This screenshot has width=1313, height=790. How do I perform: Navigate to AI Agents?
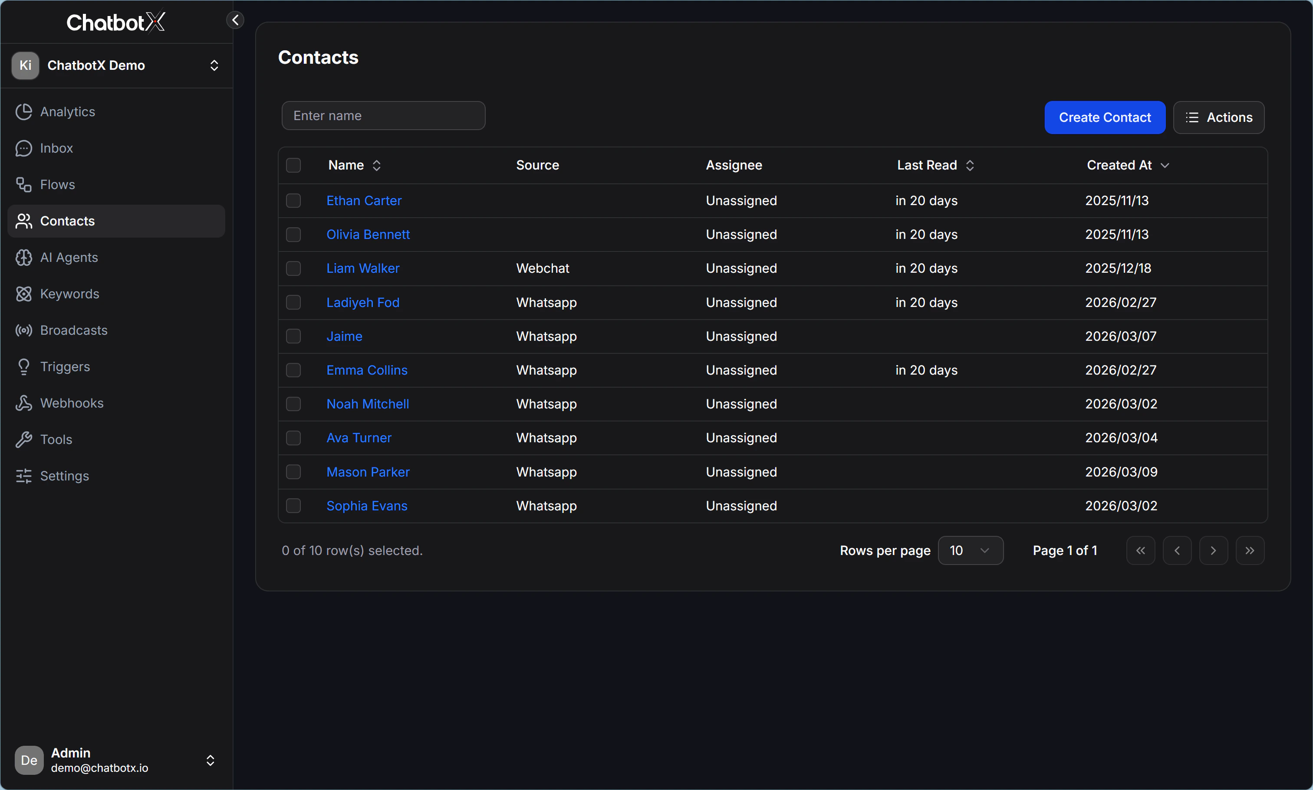tap(116, 258)
